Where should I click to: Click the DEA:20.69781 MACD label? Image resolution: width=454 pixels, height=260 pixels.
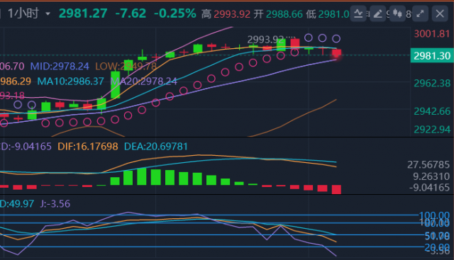point(156,147)
